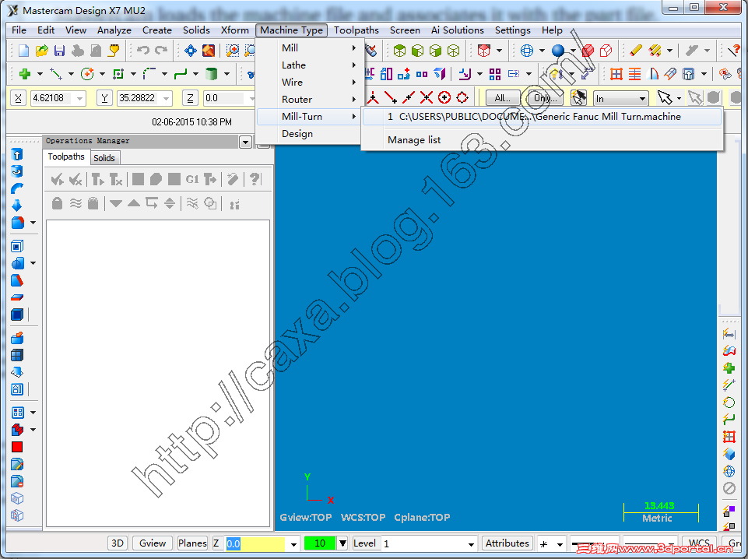The width and height of the screenshot is (748, 559).
Task: Click the green color 10 swatch
Action: (x=320, y=543)
